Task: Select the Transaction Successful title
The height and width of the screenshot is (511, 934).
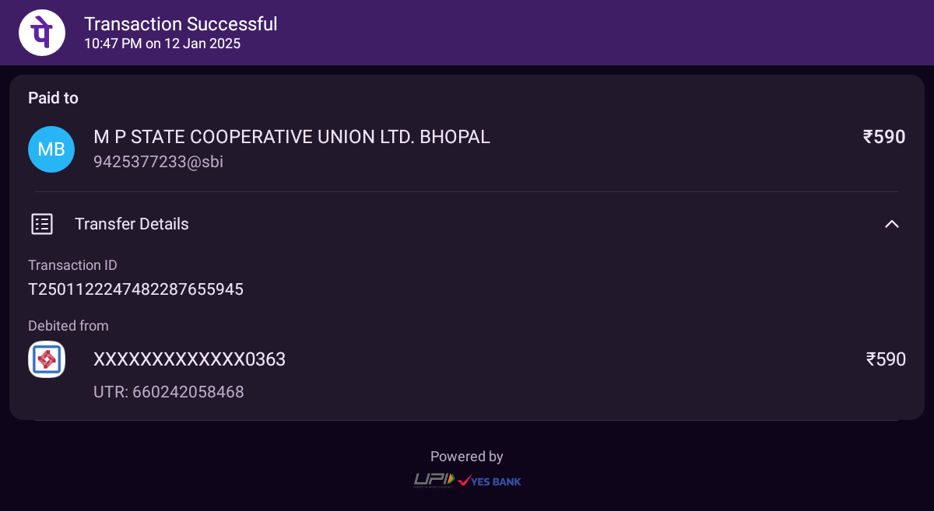Action: 181,24
